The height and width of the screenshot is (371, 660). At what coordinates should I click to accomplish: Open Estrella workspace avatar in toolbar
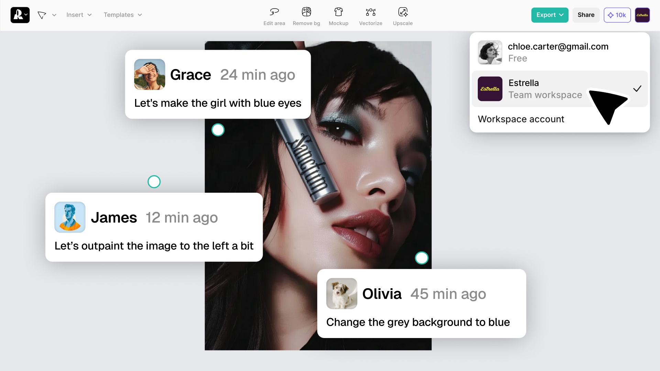642,15
